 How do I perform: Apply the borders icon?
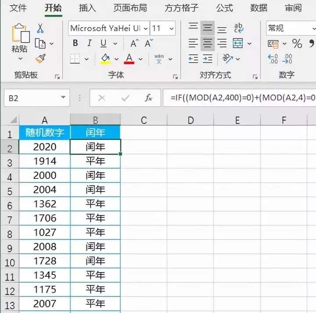click(x=75, y=59)
